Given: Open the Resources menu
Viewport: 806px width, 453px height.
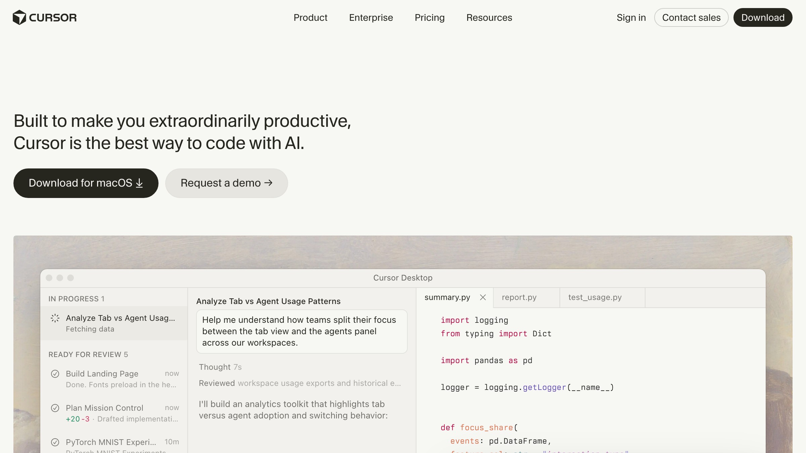Looking at the screenshot, I should pos(489,17).
